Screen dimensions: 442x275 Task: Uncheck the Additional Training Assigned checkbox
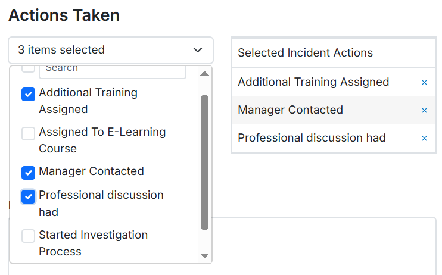coord(28,94)
